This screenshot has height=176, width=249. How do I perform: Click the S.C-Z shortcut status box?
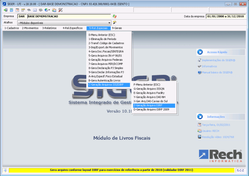coord(240,170)
